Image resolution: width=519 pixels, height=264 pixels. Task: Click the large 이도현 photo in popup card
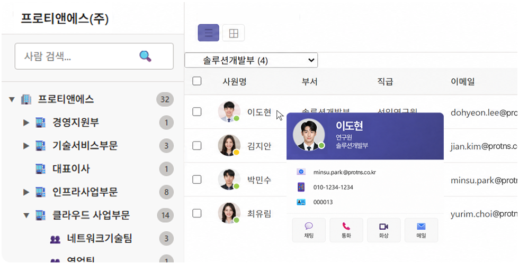point(308,135)
